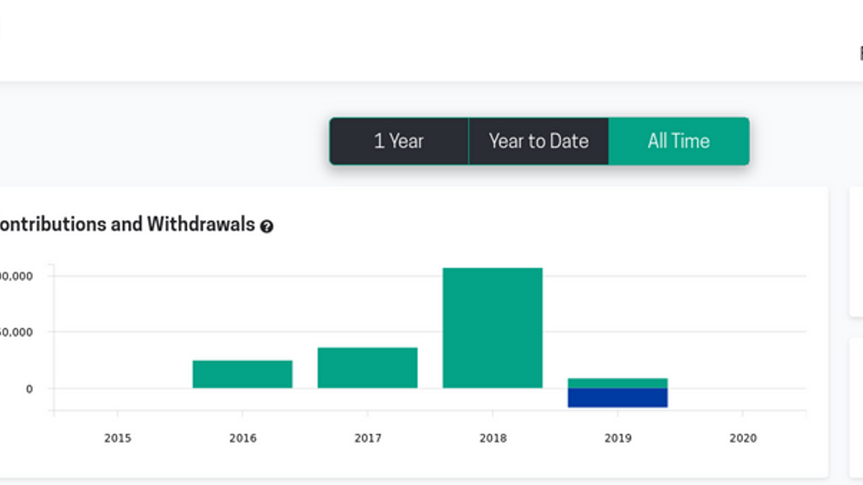Click the 2018 contributions bar
The image size is (863, 485).
[x=493, y=328]
